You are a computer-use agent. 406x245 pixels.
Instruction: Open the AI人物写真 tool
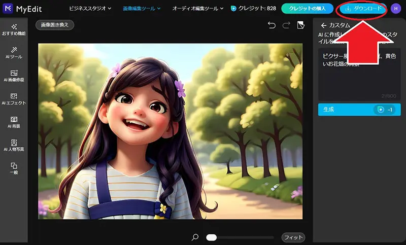pyautogui.click(x=14, y=146)
